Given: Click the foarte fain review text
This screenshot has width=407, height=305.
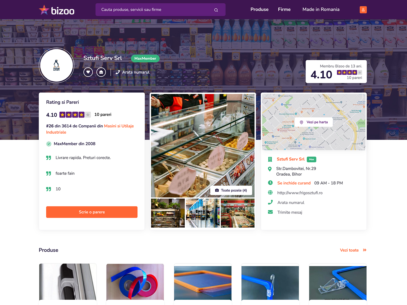Looking at the screenshot, I should coord(65,173).
